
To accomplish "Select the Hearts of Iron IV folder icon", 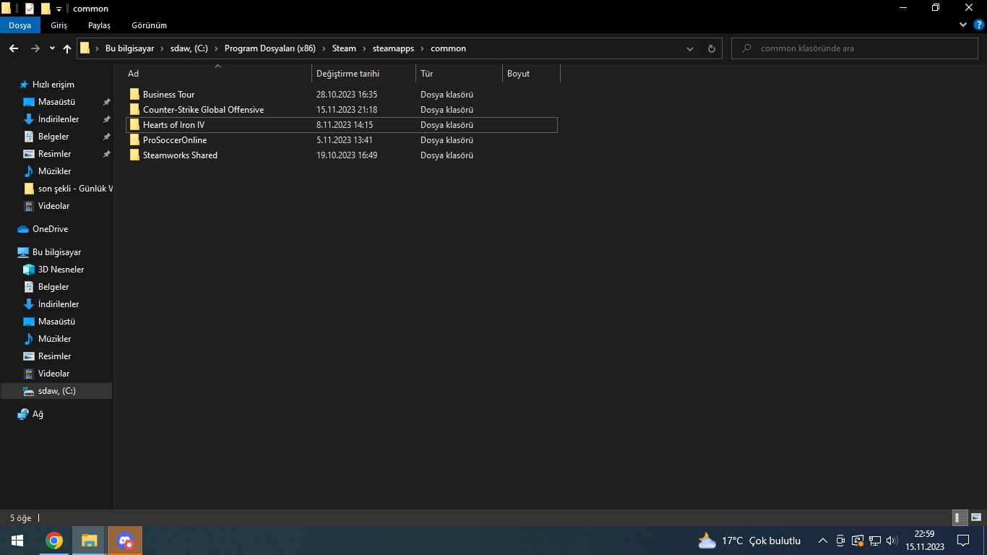I will [134, 125].
